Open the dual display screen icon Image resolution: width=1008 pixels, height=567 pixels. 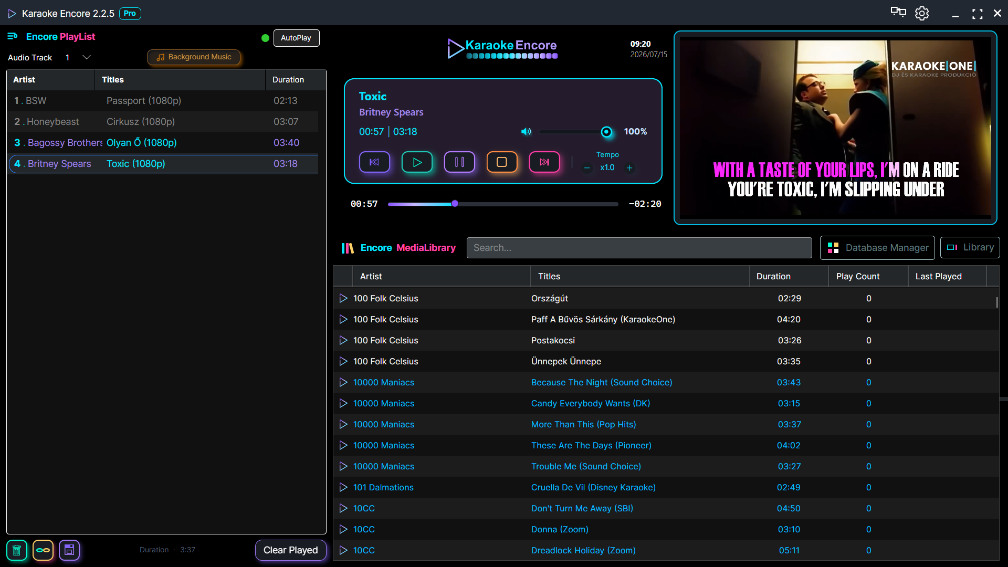pos(898,13)
